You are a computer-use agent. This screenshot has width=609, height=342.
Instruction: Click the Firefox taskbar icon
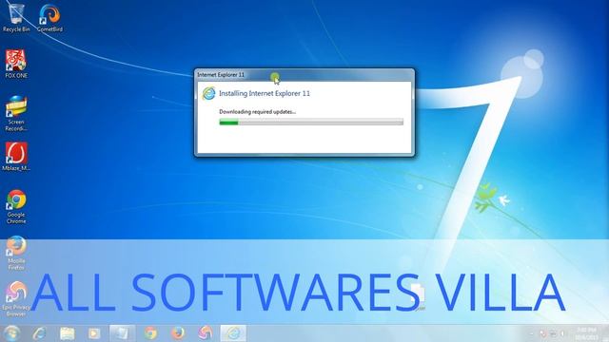[178, 333]
